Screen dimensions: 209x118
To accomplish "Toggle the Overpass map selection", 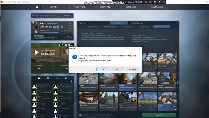I will click(x=89, y=101).
